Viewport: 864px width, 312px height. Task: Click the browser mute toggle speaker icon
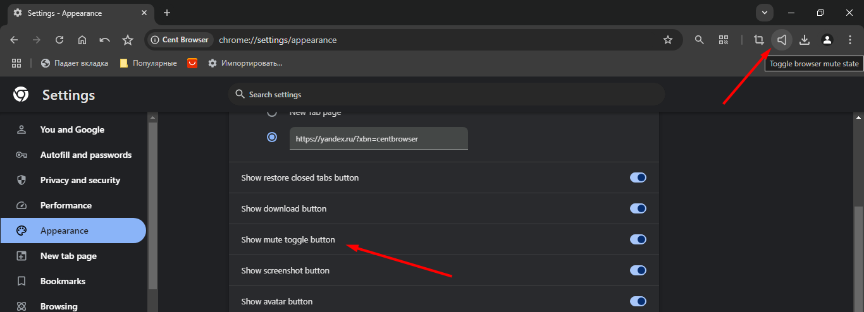click(x=782, y=40)
